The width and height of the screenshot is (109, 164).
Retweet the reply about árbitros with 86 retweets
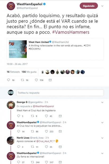coord(32,131)
